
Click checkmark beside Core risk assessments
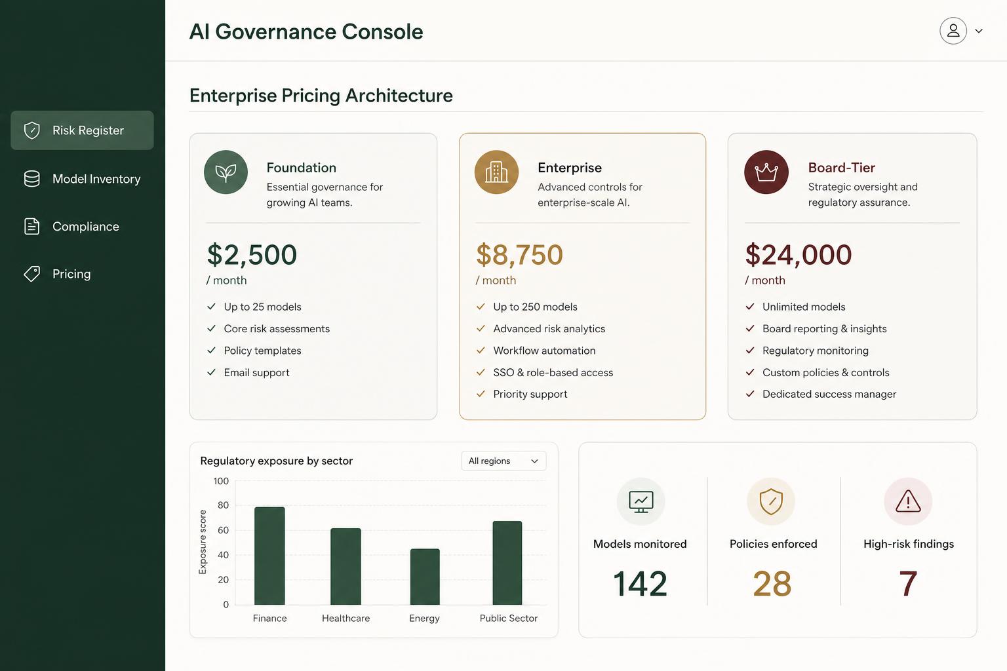pyautogui.click(x=212, y=328)
